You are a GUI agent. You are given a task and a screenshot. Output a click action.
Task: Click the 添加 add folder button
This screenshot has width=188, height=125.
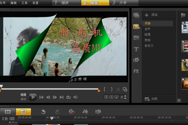point(151,15)
